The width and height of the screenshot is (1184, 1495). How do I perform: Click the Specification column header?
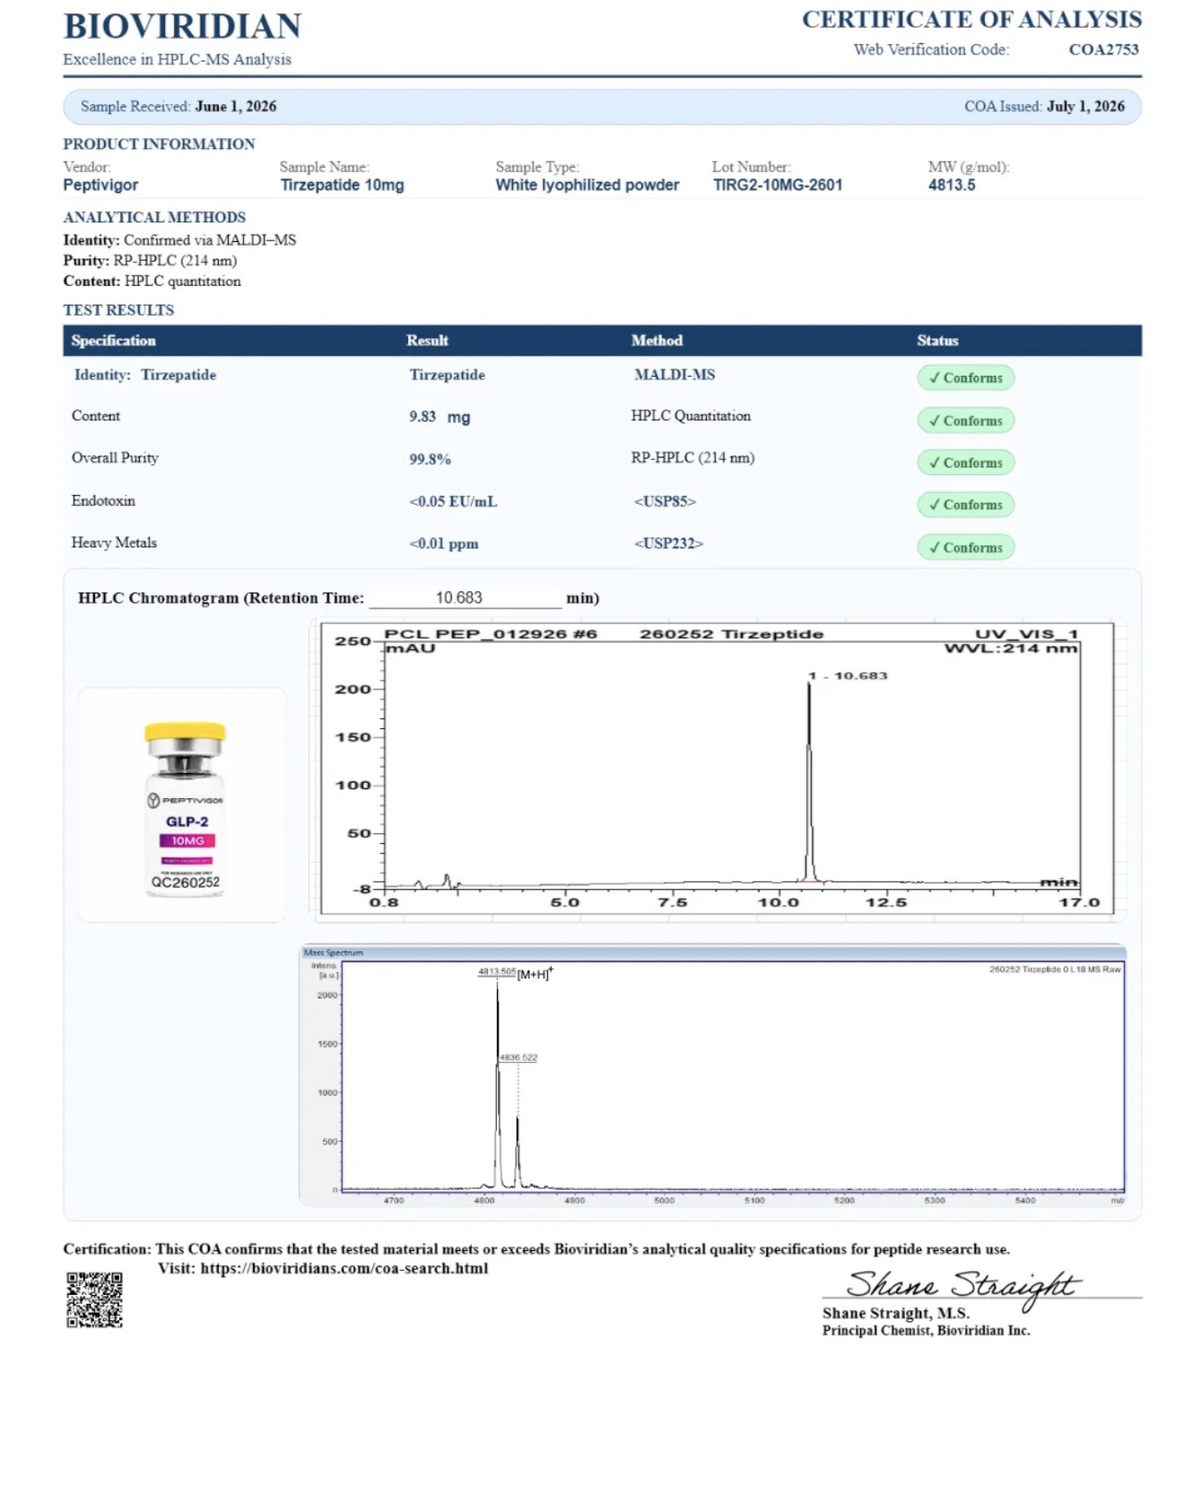pos(113,341)
